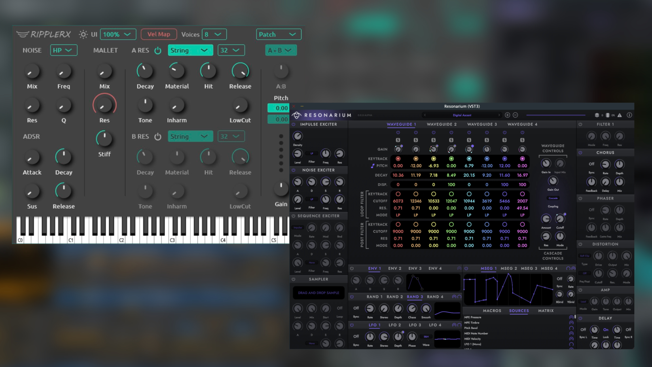Toggle the Chorus power button

click(x=580, y=153)
